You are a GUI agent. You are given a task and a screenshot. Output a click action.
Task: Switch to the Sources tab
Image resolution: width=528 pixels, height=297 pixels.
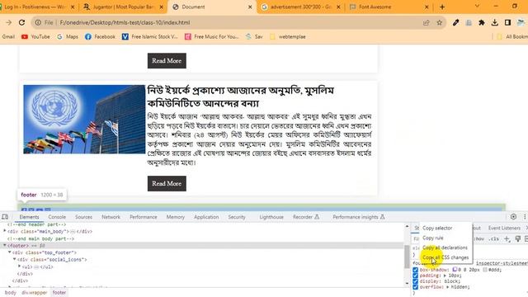[84, 217]
